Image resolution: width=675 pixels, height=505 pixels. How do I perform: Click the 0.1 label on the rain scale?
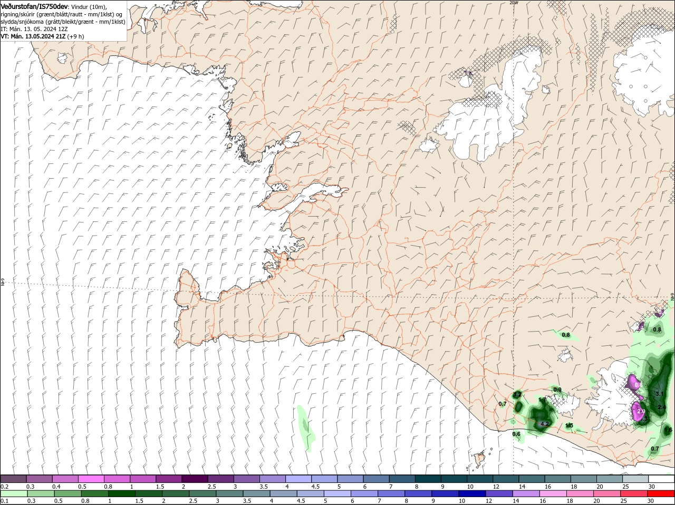pos(4,501)
